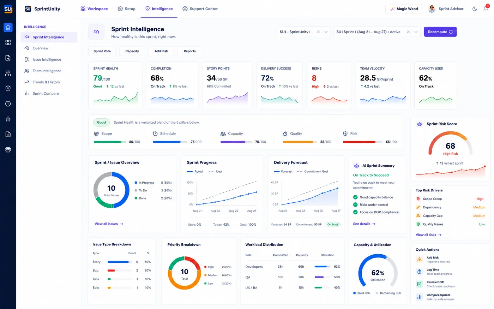Click the Reports button
The image size is (494, 309).
(189, 51)
